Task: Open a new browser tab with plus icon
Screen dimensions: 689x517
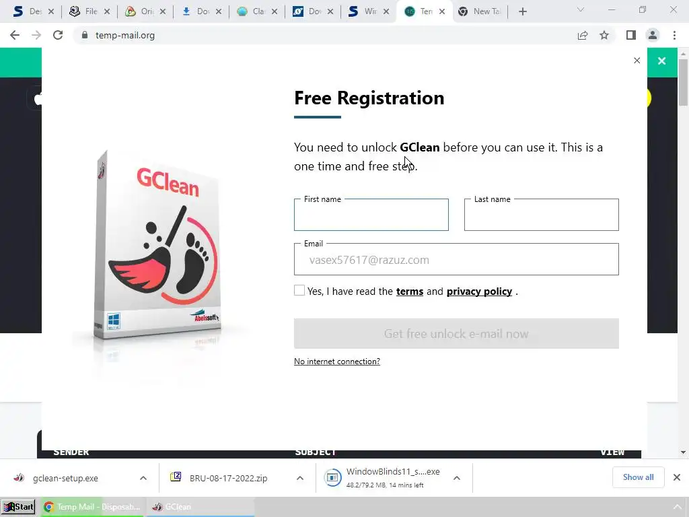Action: tap(522, 12)
